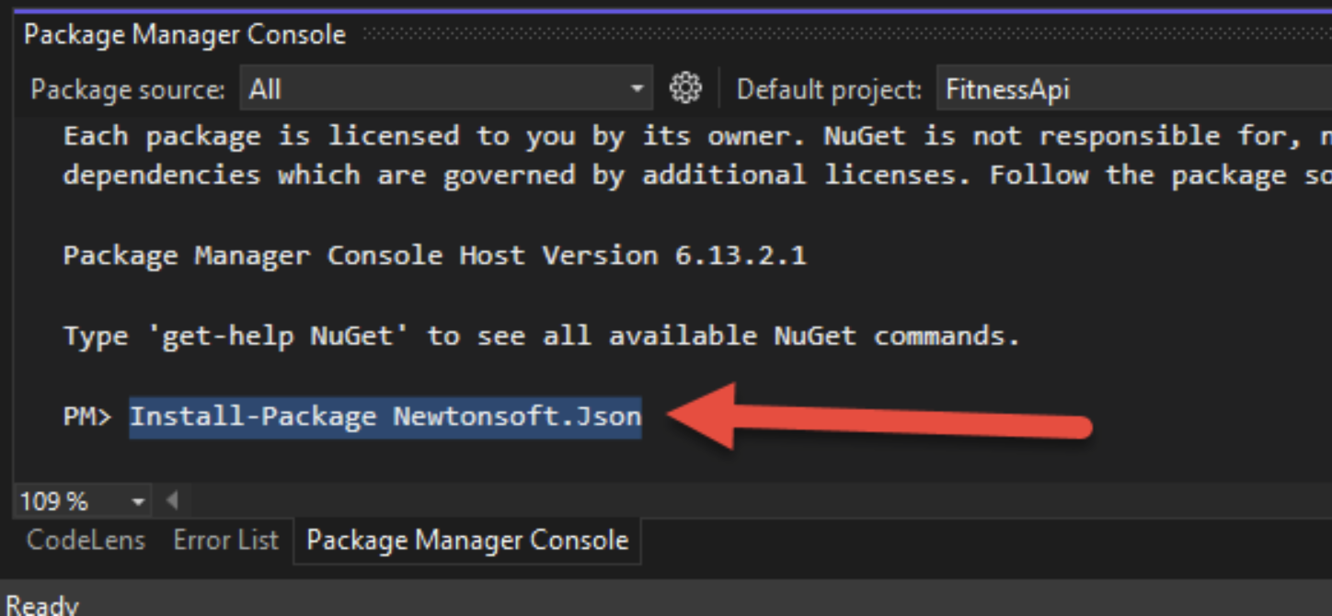Open the 109 % zoom level dropdown
The width and height of the screenshot is (1332, 616).
click(x=84, y=501)
